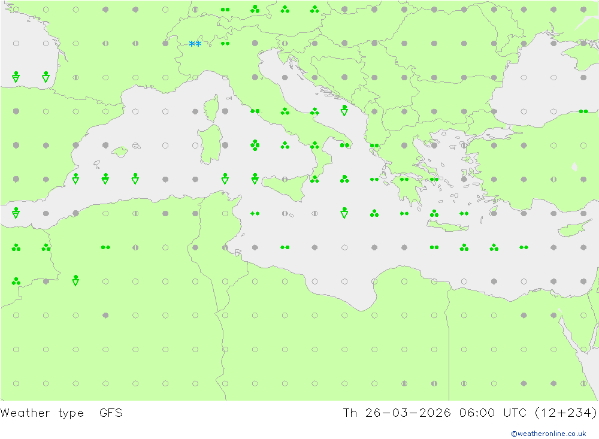Click the island of Corsica

(211, 110)
